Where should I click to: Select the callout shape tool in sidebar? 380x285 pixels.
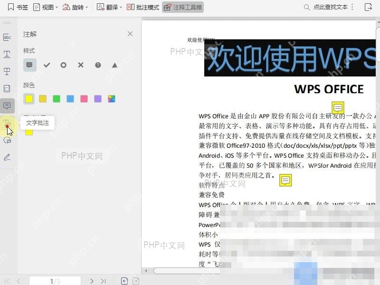(x=7, y=140)
